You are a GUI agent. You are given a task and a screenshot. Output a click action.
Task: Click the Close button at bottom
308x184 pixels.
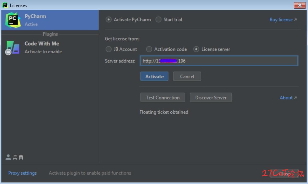tap(284, 174)
